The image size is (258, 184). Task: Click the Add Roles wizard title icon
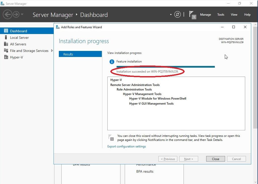(58, 27)
